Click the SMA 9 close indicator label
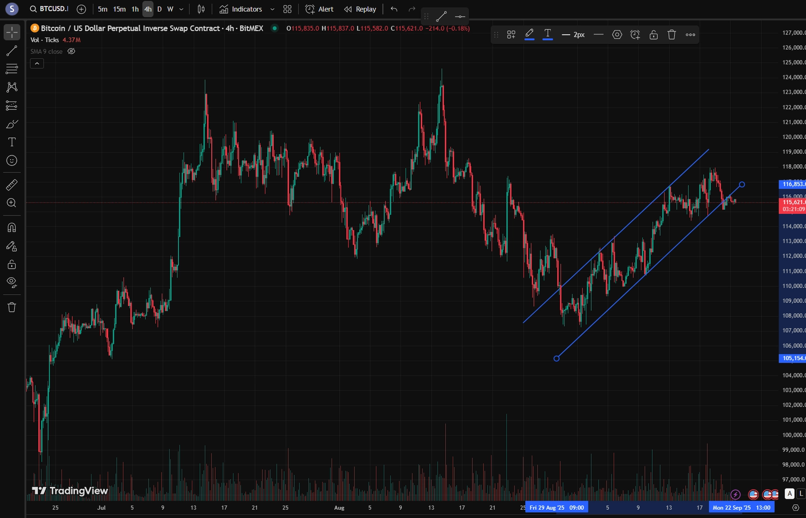The height and width of the screenshot is (518, 806). click(46, 51)
